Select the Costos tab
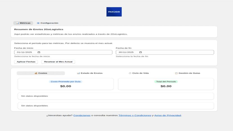233x131 pixels. click(x=41, y=73)
